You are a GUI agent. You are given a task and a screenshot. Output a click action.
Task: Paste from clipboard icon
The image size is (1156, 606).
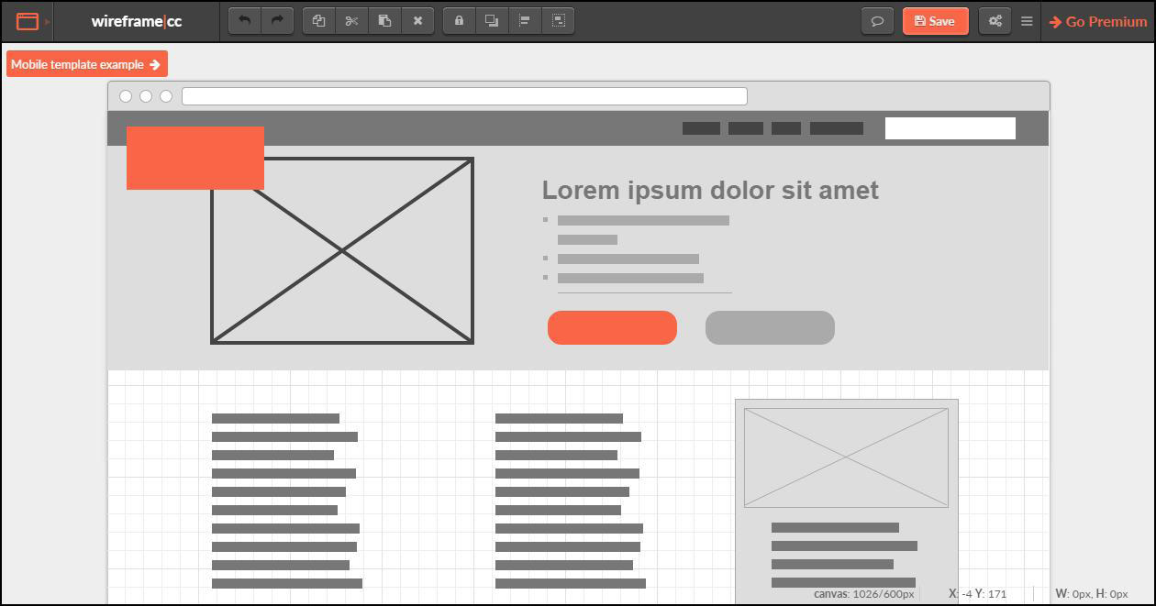[384, 21]
